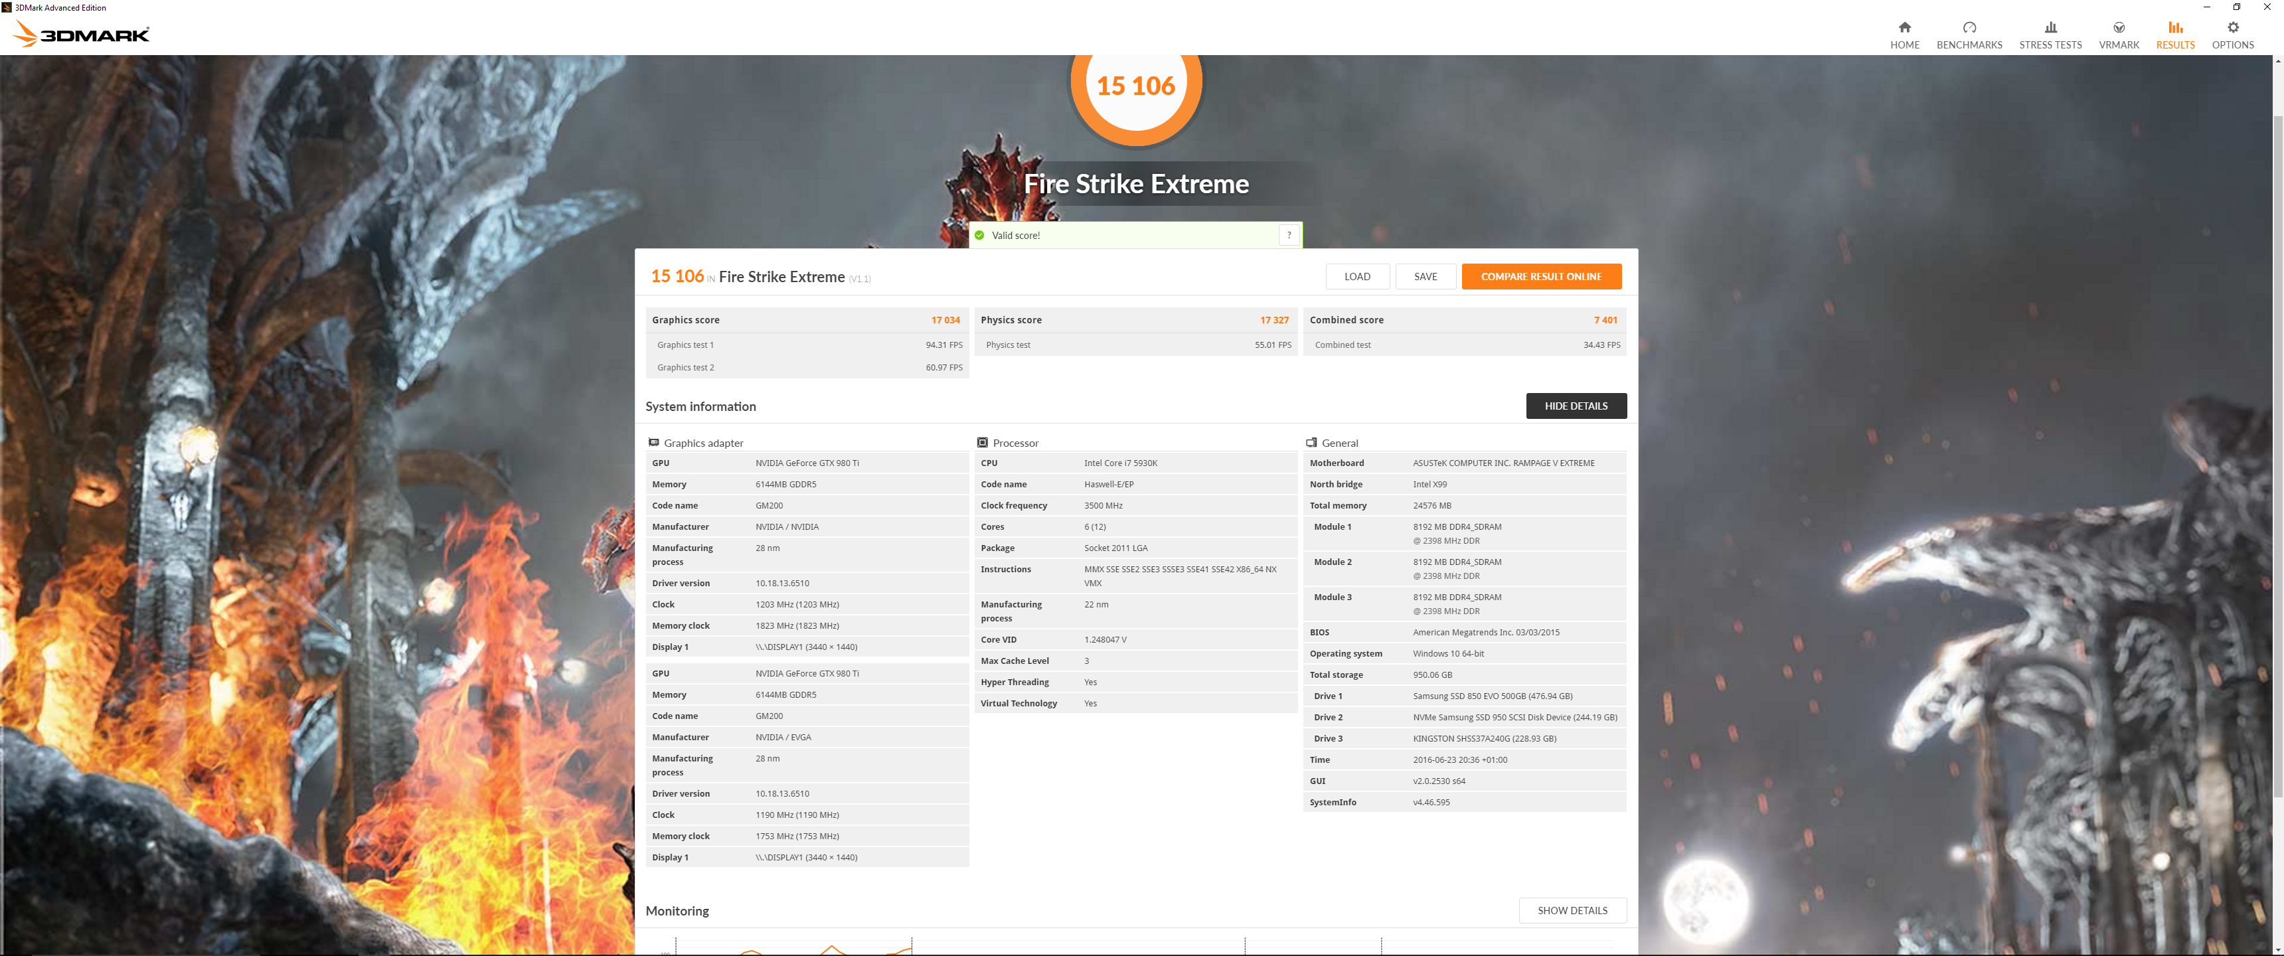Click the green valid score checkmark icon
This screenshot has height=956, width=2284.
click(979, 235)
